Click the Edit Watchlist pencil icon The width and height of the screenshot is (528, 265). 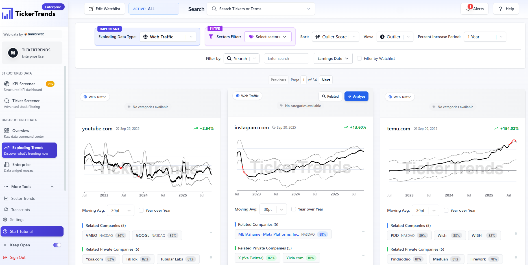(x=91, y=9)
